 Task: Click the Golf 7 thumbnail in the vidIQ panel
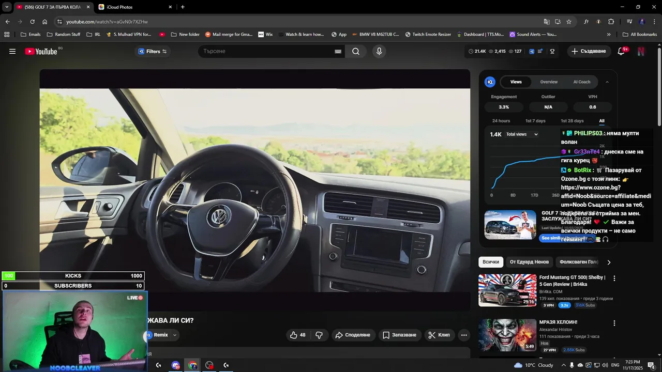(x=510, y=225)
